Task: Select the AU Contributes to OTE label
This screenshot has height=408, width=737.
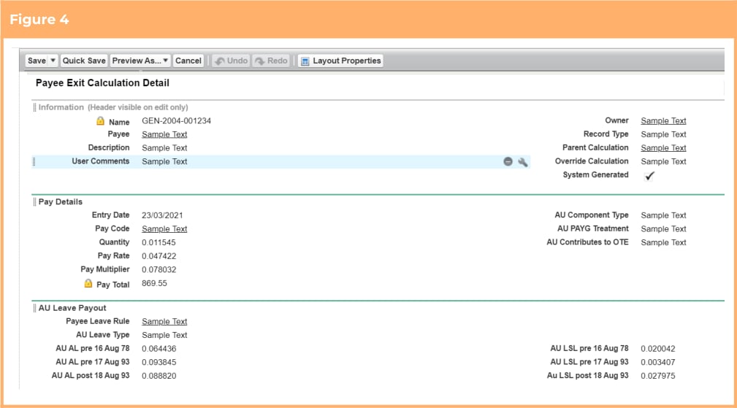Action: click(x=587, y=242)
